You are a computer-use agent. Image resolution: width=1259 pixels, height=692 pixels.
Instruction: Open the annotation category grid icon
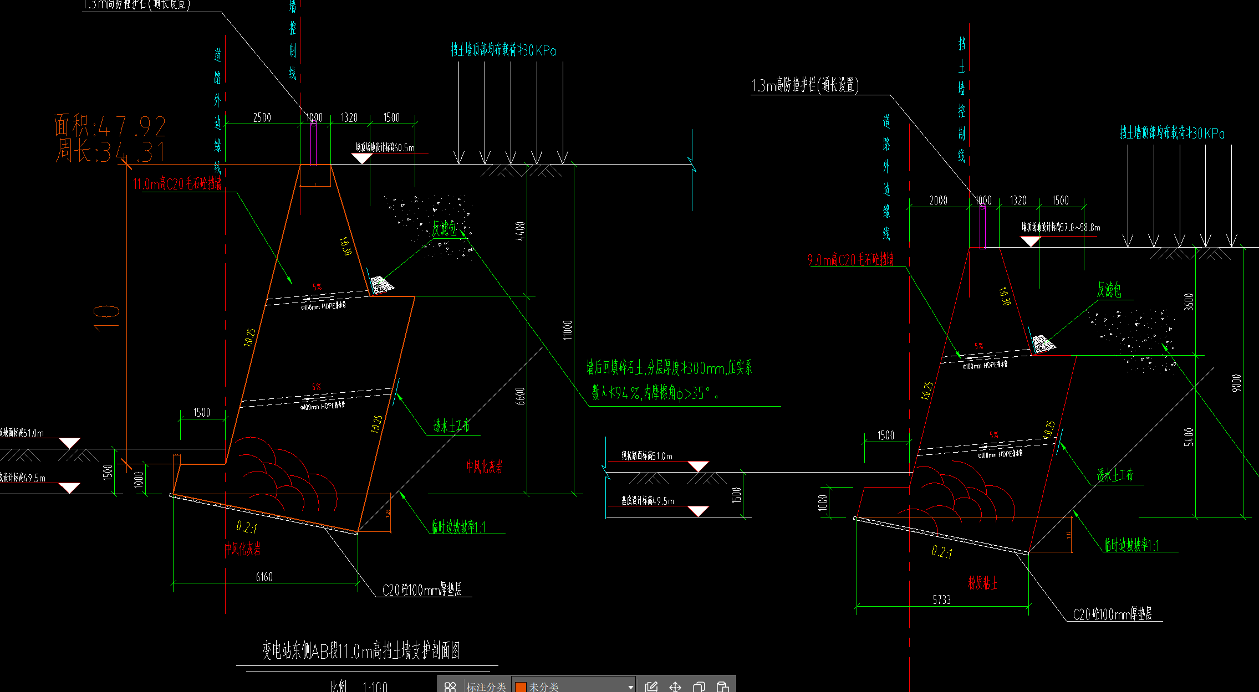click(x=450, y=686)
